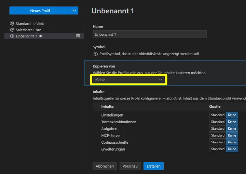
Task: Click the gear icon beside Unbenannt 1
Action: [x=12, y=36]
